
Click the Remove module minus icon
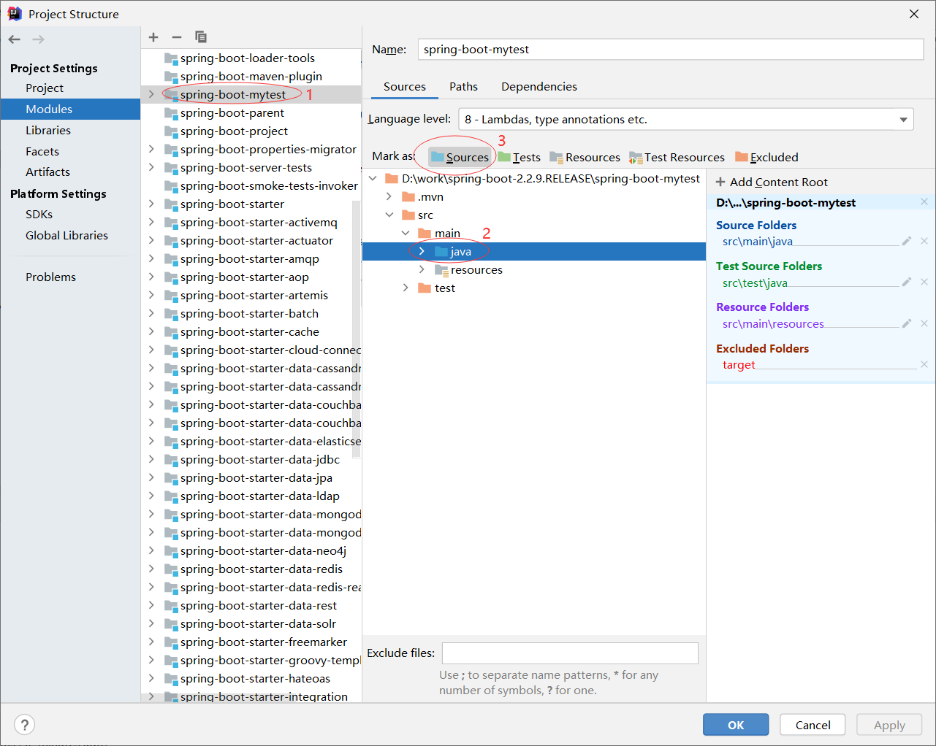[177, 37]
